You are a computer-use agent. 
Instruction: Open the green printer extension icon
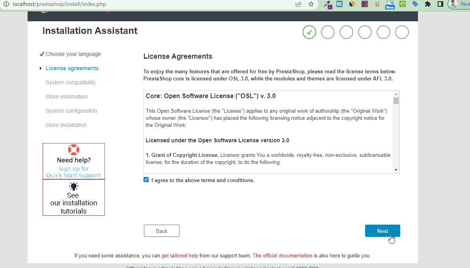click(x=403, y=4)
